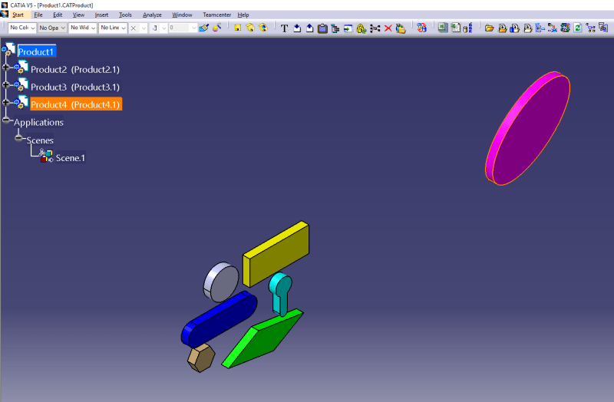Screen dimensions: 614x402
Task: Click the network nodes with red center icon
Action: pyautogui.click(x=375, y=28)
